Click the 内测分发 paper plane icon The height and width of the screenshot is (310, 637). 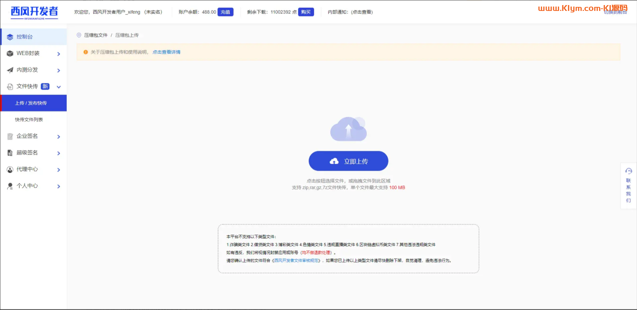[10, 70]
